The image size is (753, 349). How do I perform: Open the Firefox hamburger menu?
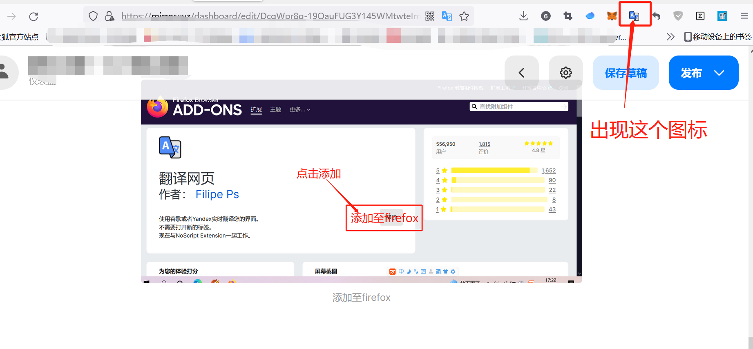tap(744, 16)
